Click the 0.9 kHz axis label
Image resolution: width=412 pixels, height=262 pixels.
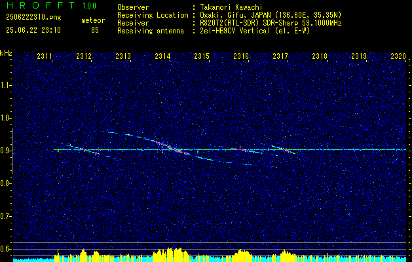point(6,151)
